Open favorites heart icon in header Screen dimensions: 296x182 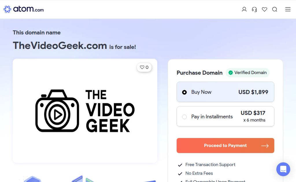tap(264, 9)
